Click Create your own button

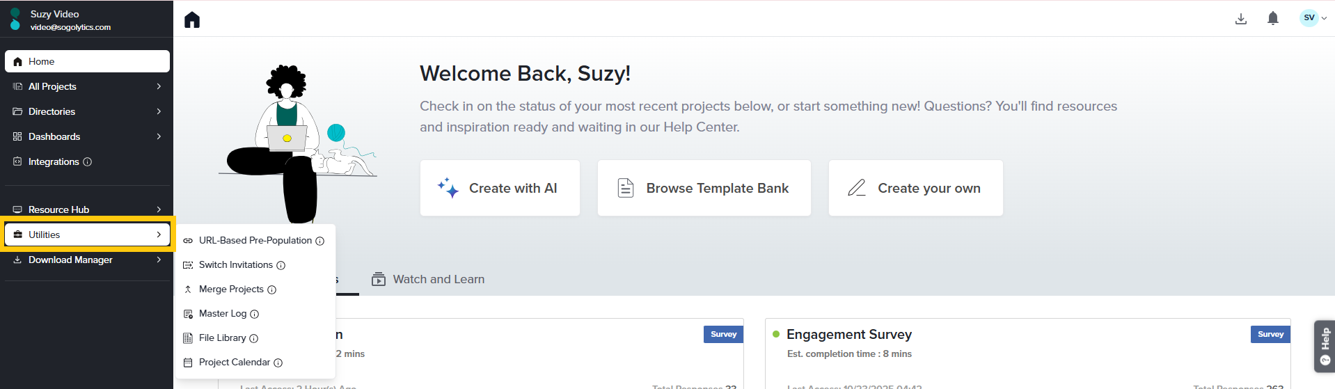click(915, 188)
